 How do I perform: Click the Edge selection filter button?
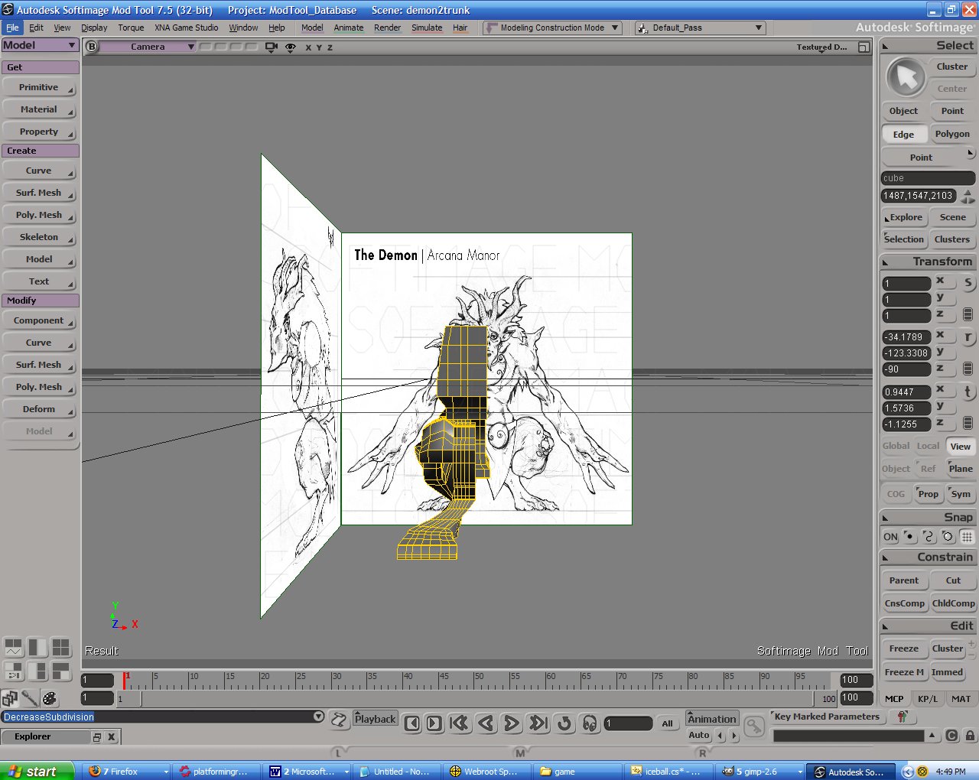(903, 135)
